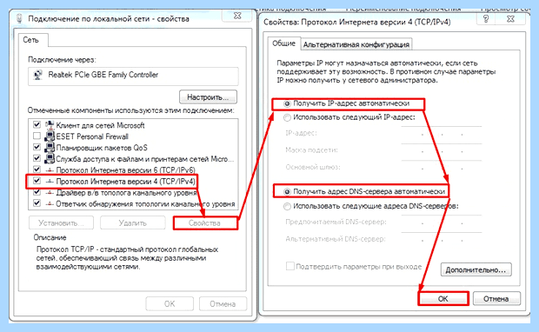Toggle the TCP/IPv4 protocol checkbox
This screenshot has width=539, height=332.
coord(37,181)
